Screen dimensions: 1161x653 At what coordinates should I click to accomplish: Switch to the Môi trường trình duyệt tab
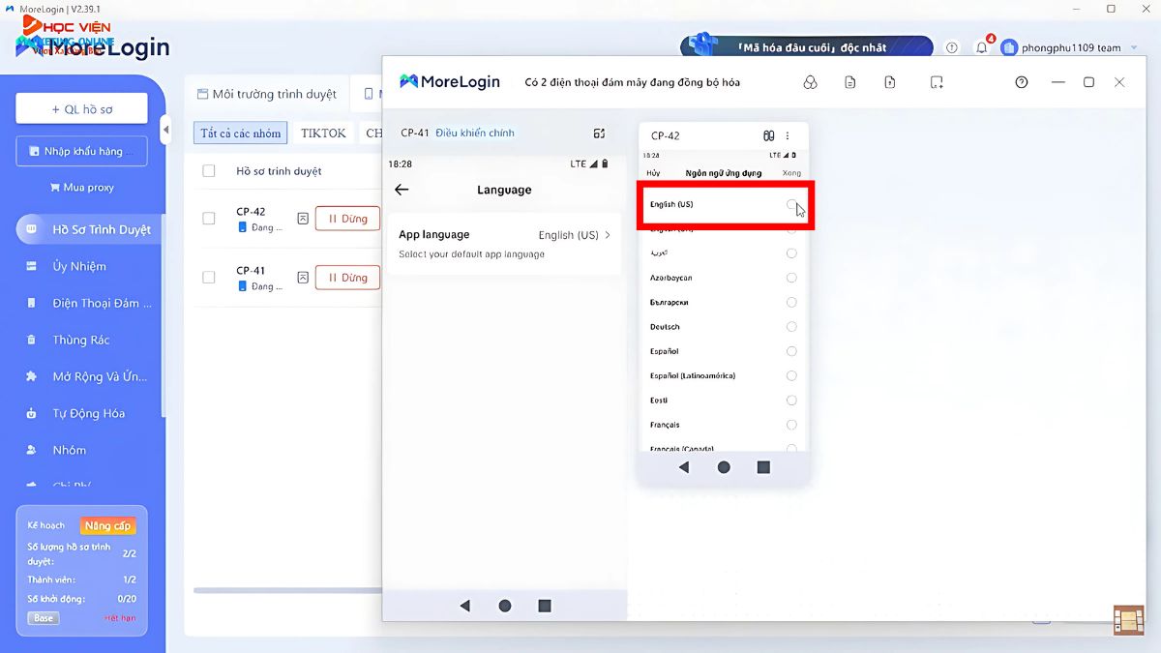click(x=267, y=94)
